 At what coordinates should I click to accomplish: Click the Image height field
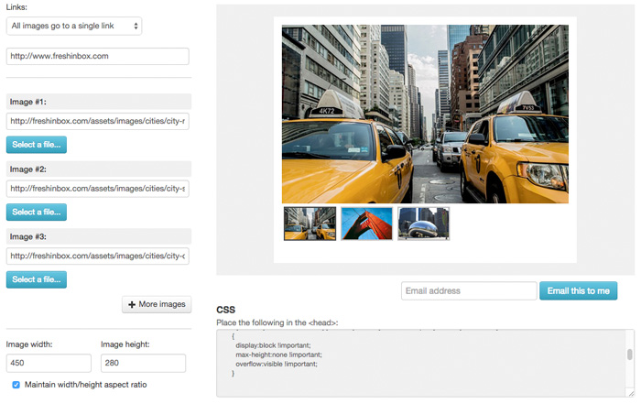point(143,364)
